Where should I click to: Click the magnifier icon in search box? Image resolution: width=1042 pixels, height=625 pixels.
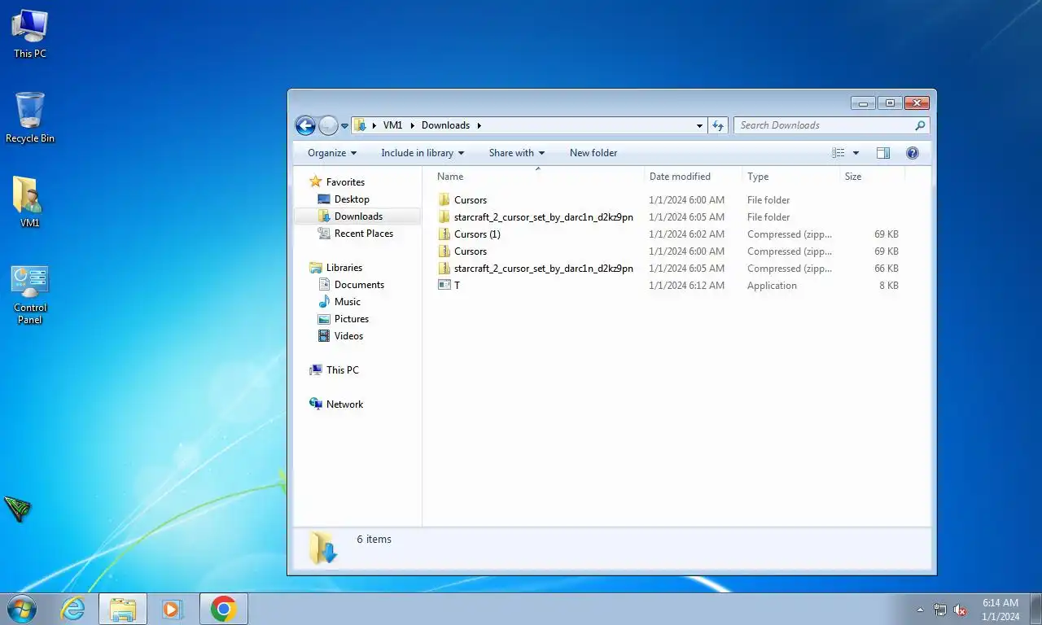click(x=920, y=125)
